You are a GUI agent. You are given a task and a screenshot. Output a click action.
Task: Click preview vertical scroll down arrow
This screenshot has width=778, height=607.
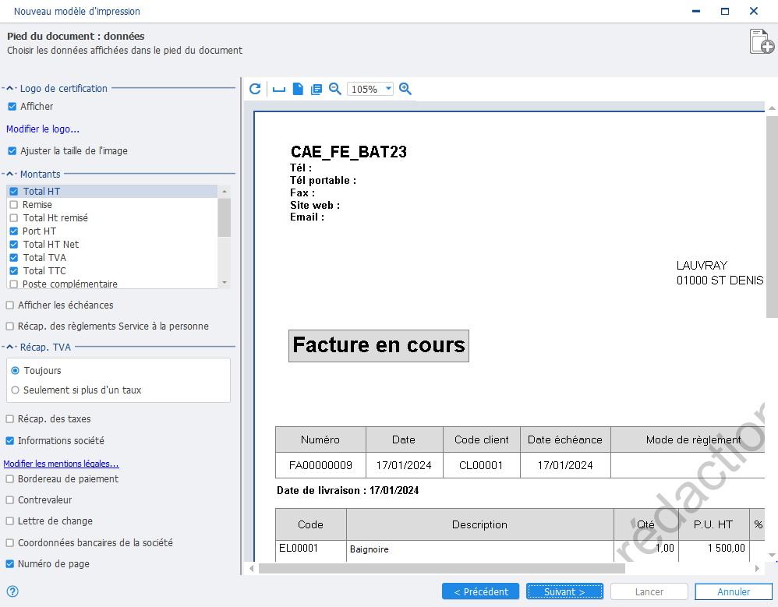point(772,555)
